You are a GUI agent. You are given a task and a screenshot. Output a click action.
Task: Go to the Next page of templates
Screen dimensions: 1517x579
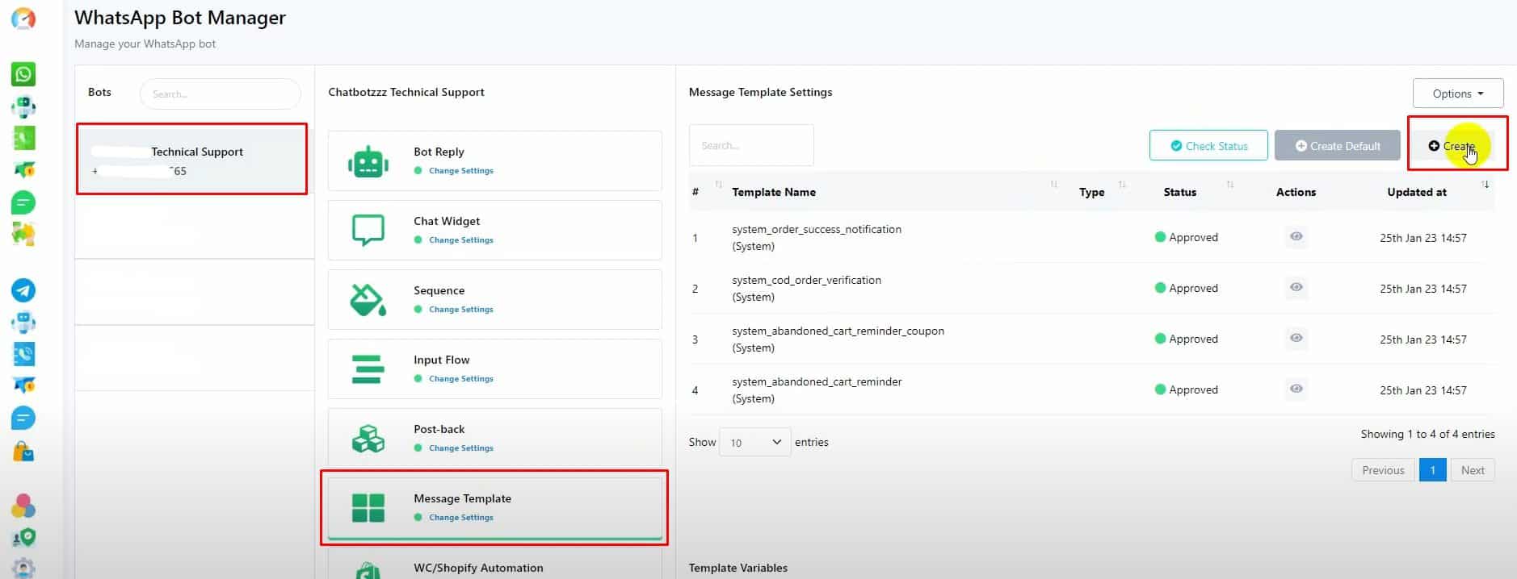(x=1472, y=470)
